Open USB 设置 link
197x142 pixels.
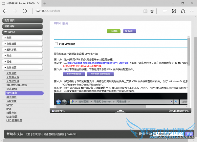12,117
